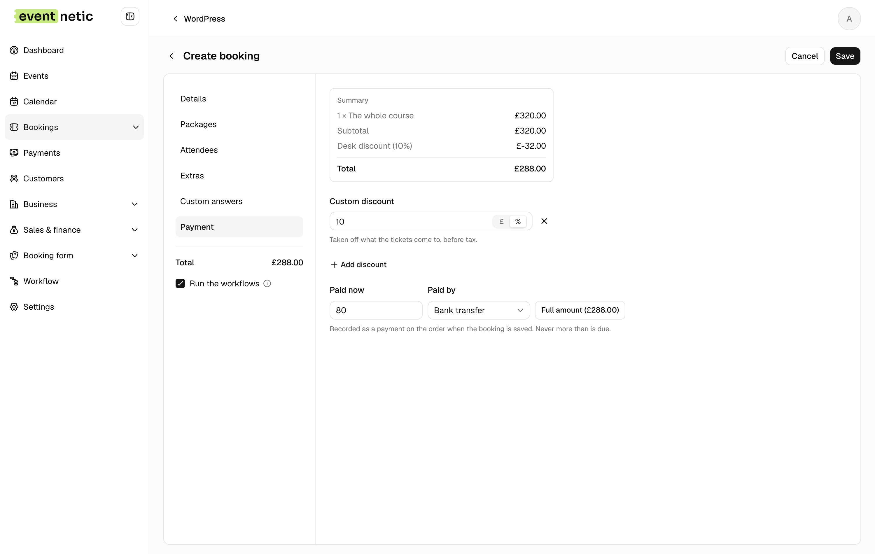Image resolution: width=875 pixels, height=554 pixels.
Task: Click the Booking form icon
Action: 14,255
